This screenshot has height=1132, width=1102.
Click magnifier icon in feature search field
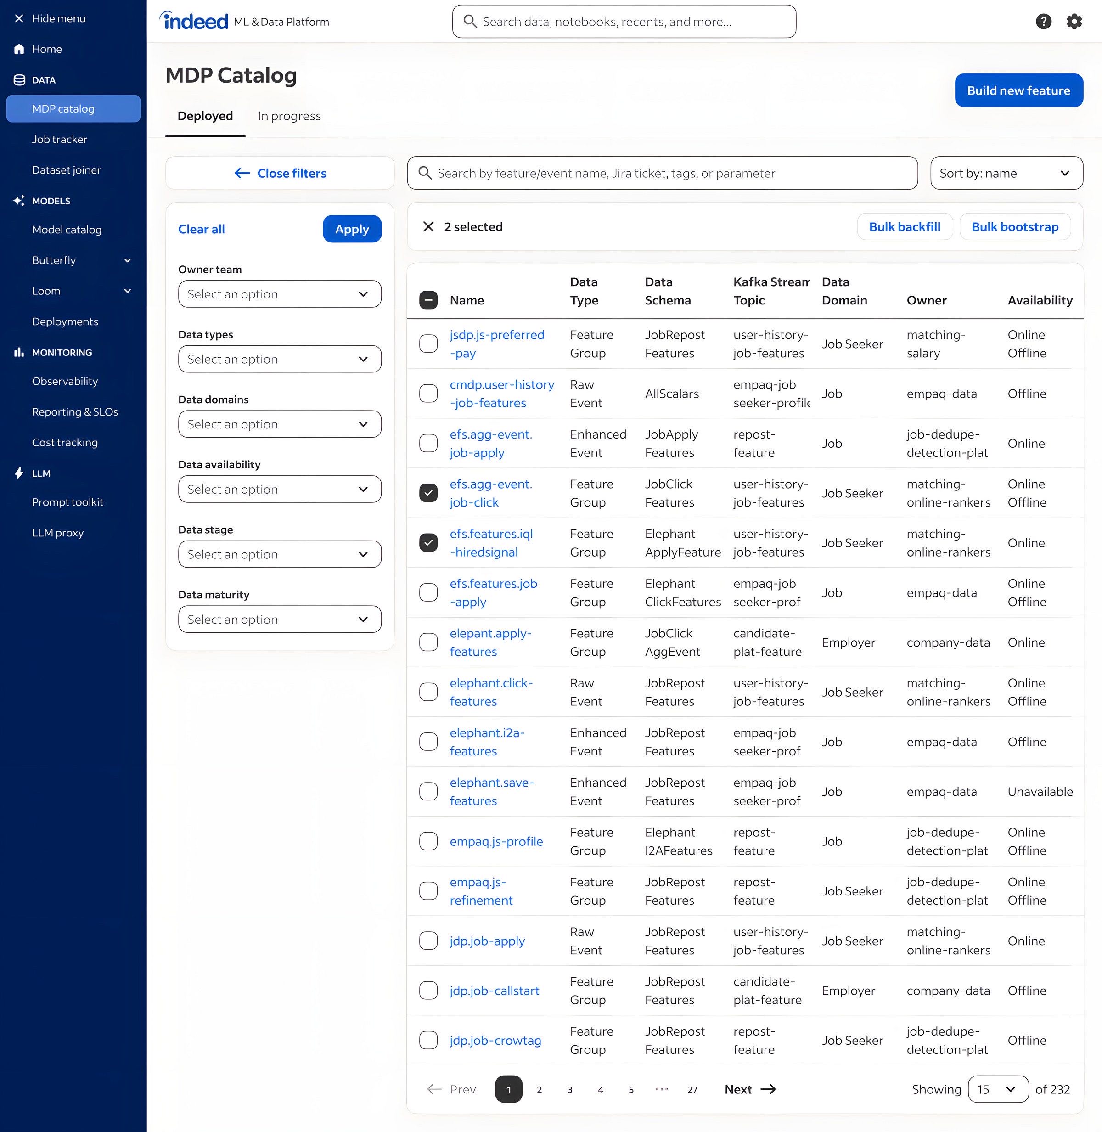425,173
